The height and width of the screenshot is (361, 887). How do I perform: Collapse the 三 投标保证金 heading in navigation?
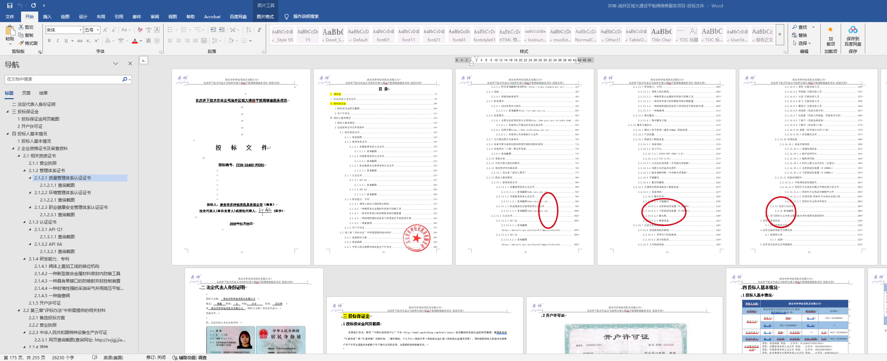[7, 112]
